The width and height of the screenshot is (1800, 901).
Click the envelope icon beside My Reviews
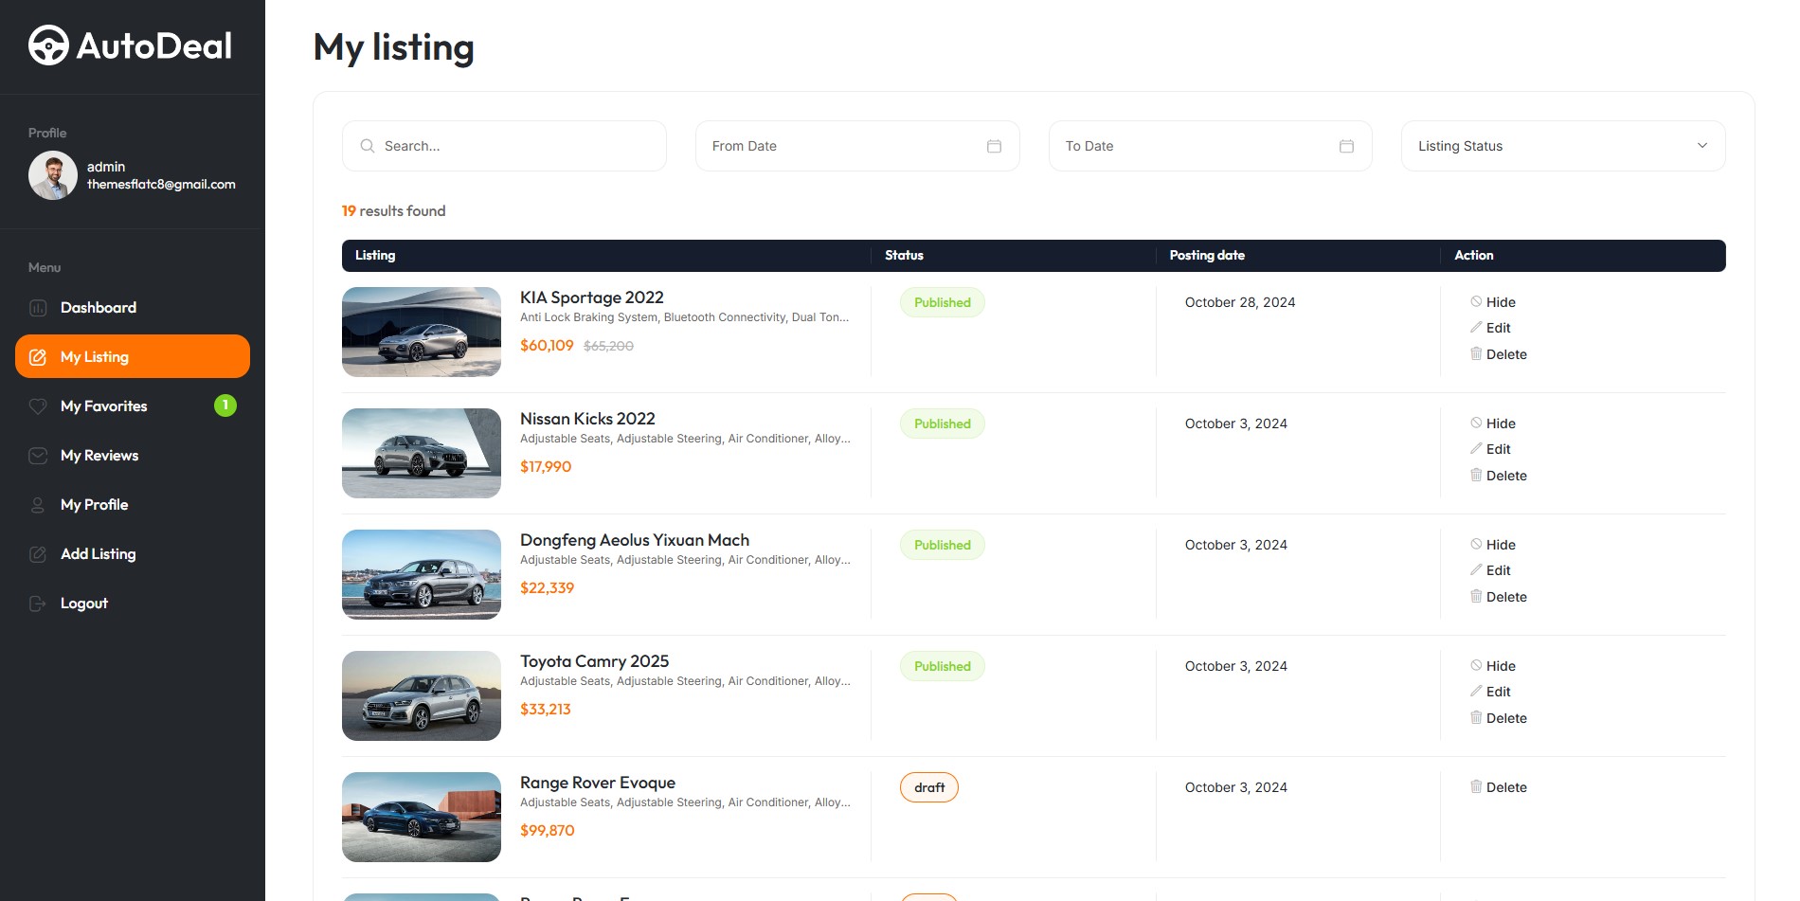point(38,456)
